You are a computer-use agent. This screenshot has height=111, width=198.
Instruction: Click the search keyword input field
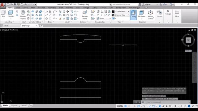(x=125, y=4)
